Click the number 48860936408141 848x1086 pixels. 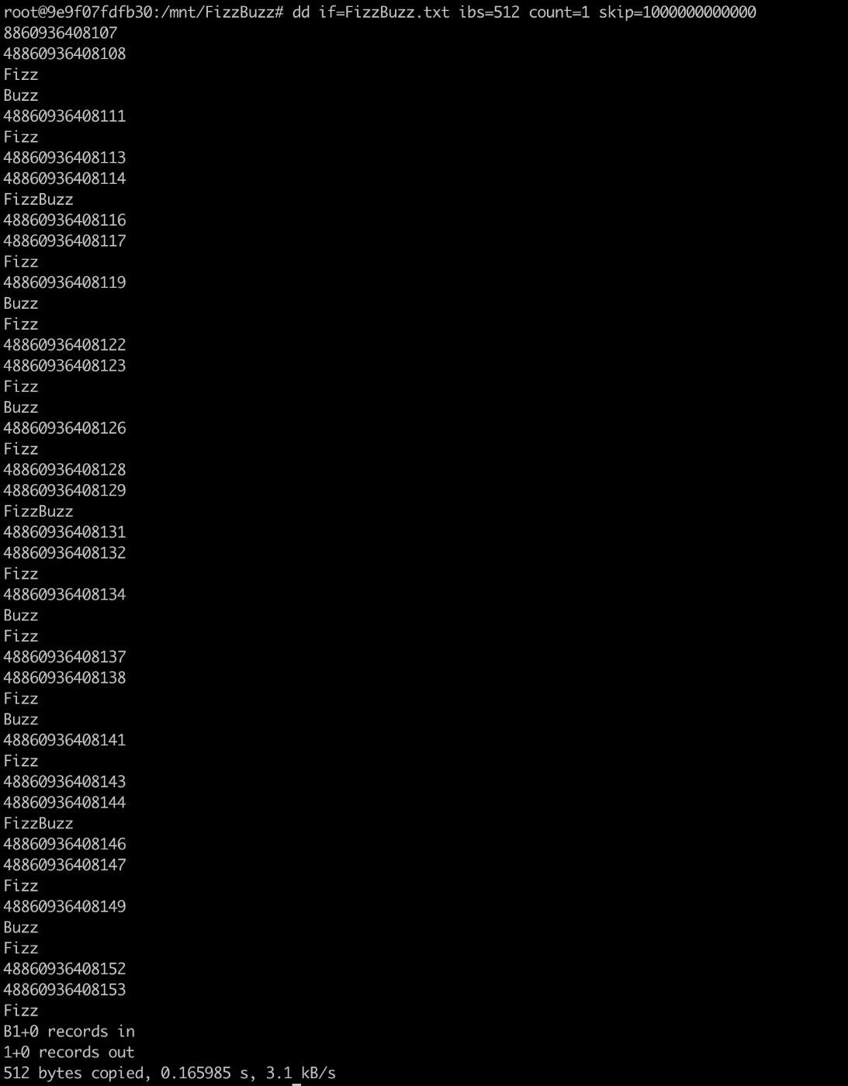pos(64,740)
